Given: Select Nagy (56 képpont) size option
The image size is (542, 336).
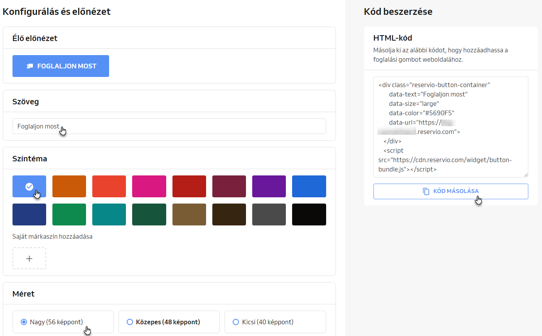Looking at the screenshot, I should pyautogui.click(x=63, y=322).
